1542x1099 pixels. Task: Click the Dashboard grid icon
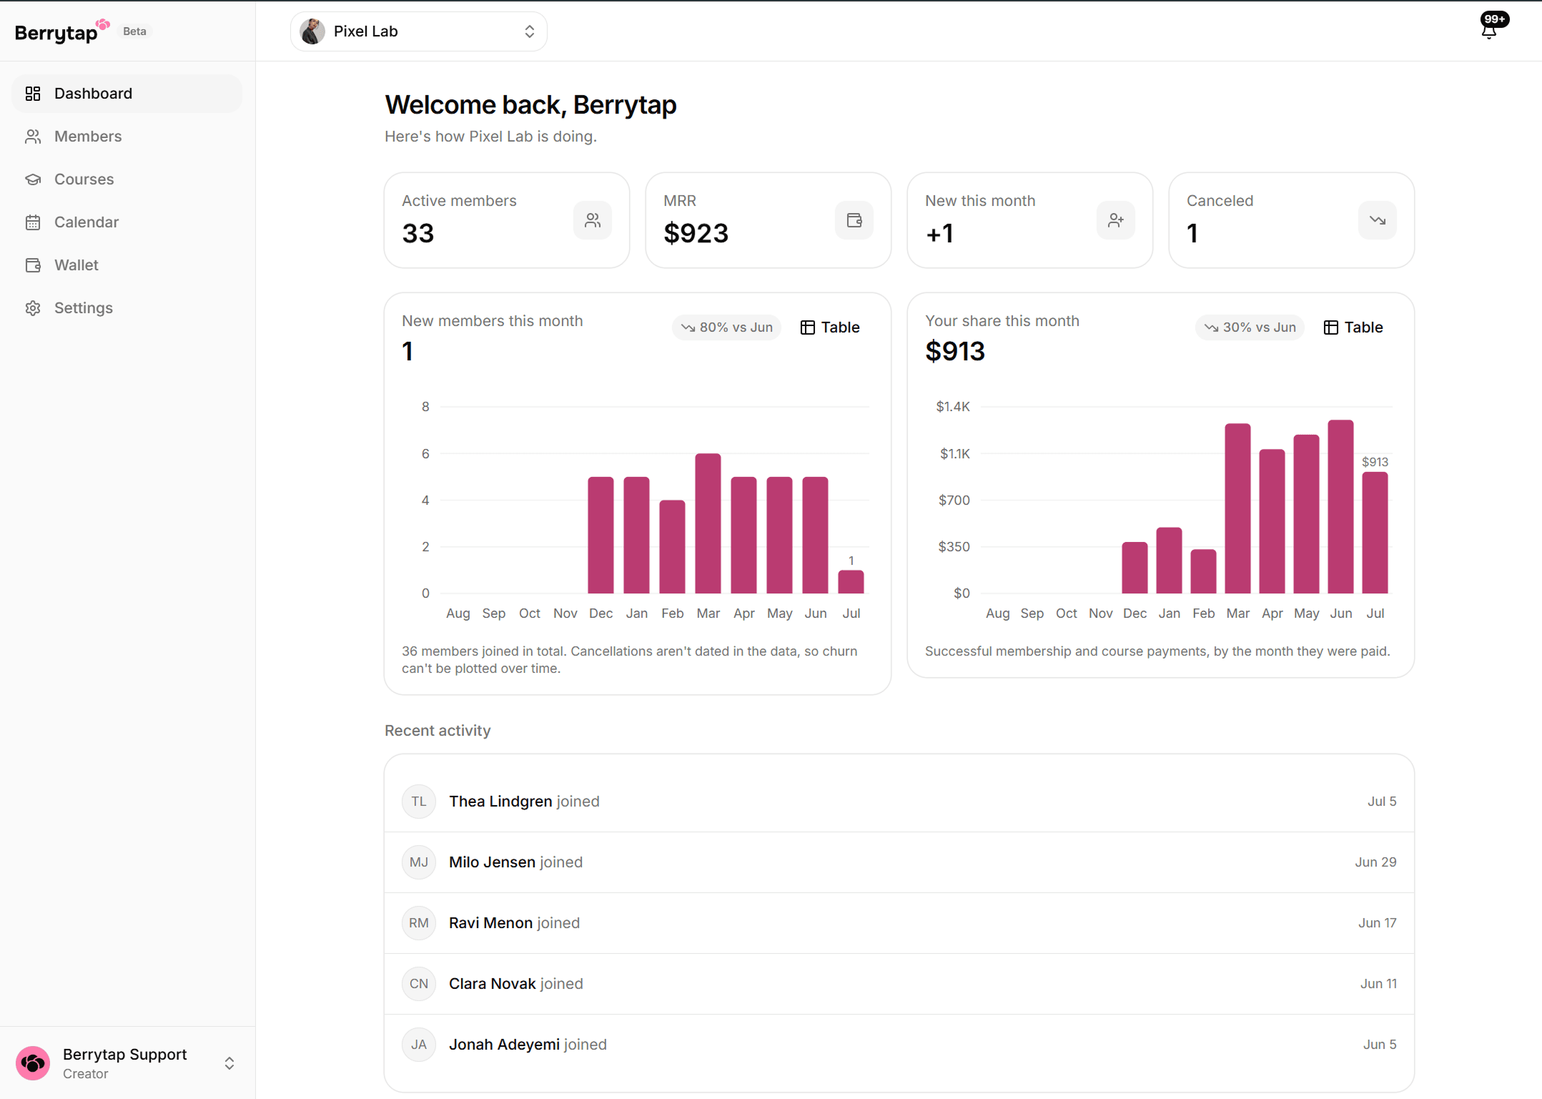coord(33,94)
